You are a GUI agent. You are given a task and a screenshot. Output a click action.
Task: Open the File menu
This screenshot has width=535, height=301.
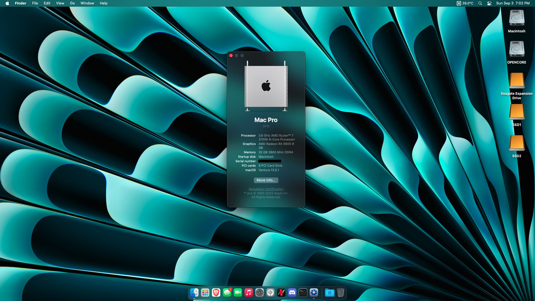coord(35,3)
